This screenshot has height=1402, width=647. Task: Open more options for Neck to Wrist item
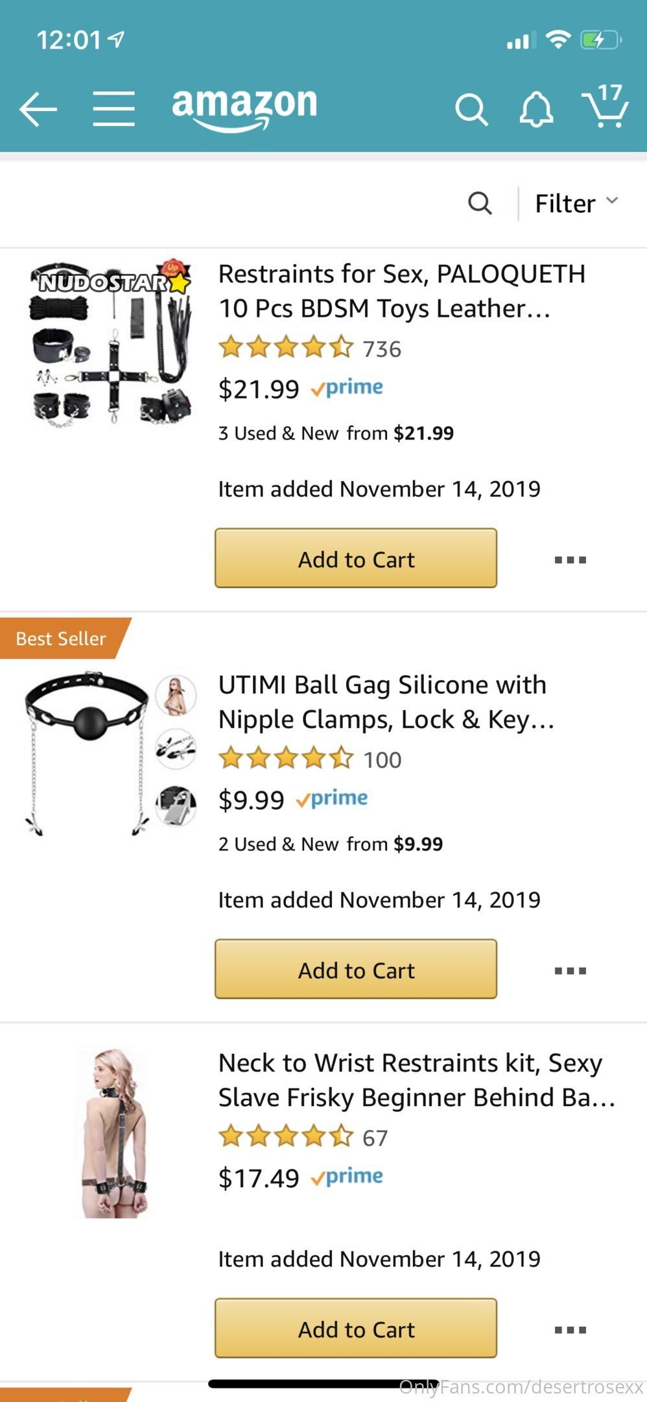(x=571, y=1329)
